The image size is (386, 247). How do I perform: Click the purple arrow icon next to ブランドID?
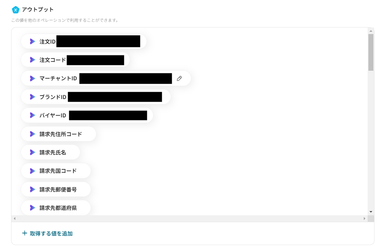click(33, 97)
